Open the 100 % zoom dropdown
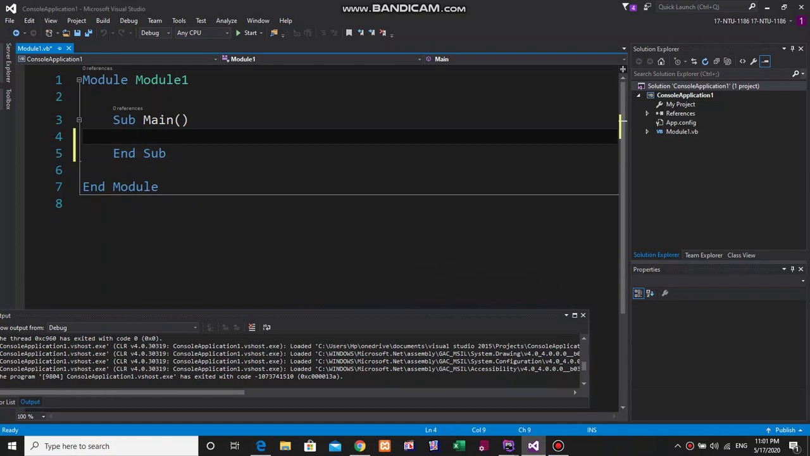Screen dimensions: 810x456 (44, 416)
